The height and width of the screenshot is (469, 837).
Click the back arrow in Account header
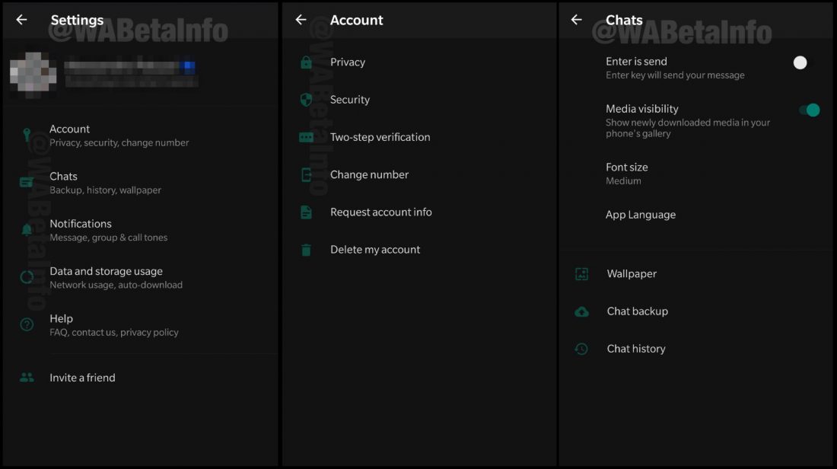301,20
